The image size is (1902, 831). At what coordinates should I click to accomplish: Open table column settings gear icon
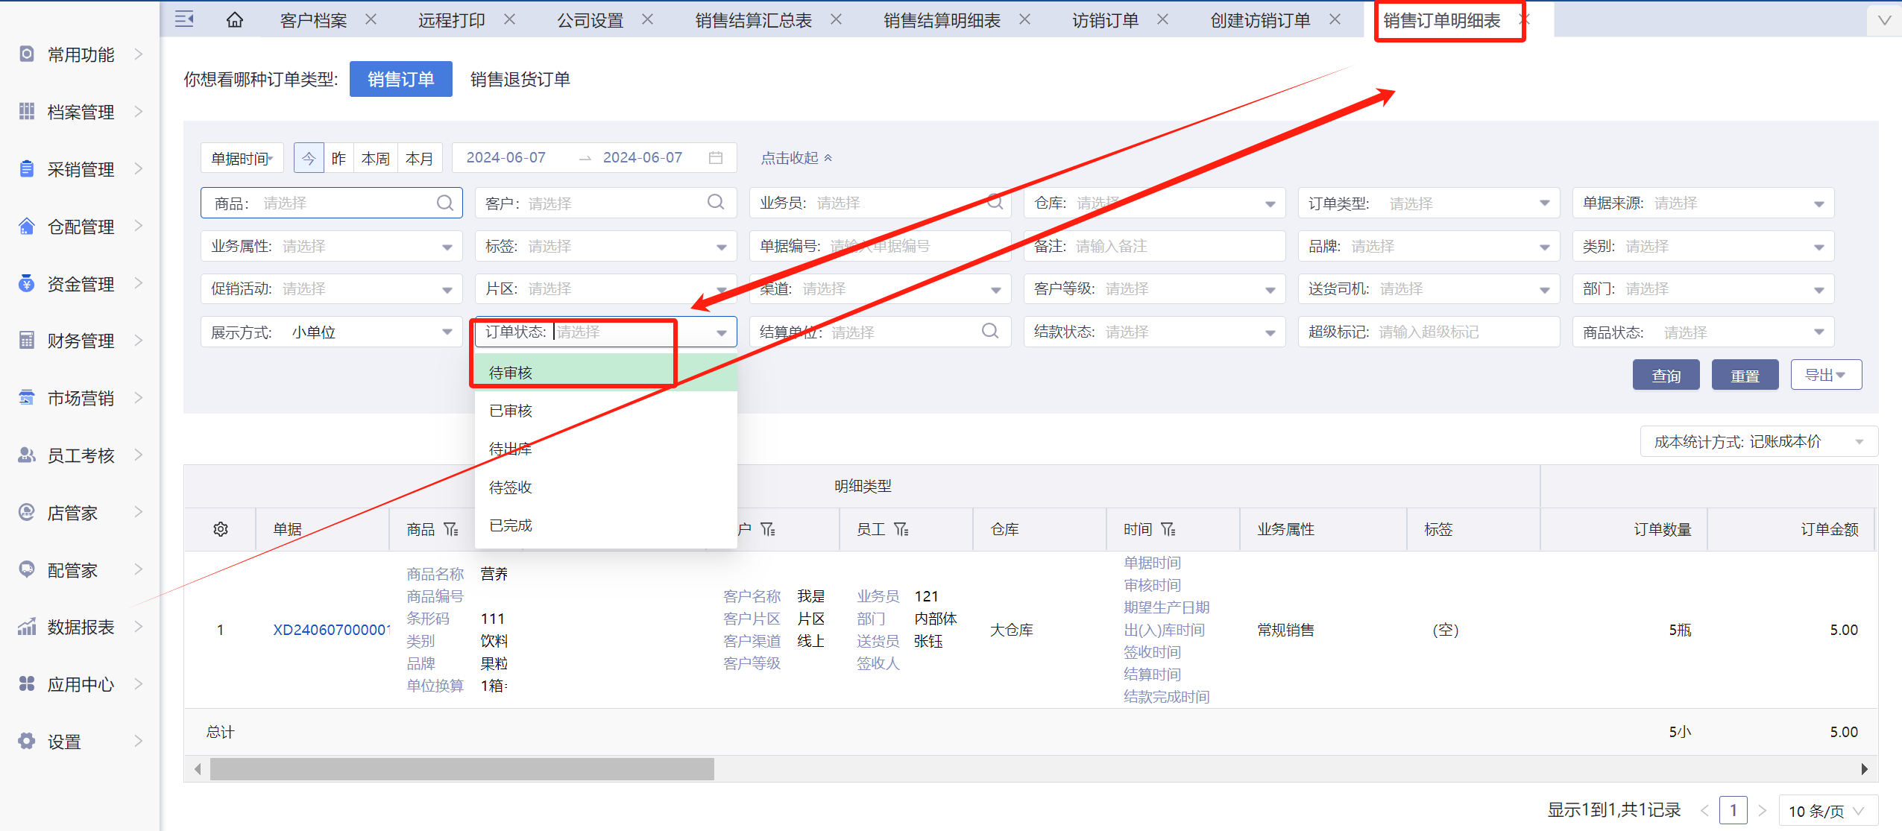click(x=221, y=529)
